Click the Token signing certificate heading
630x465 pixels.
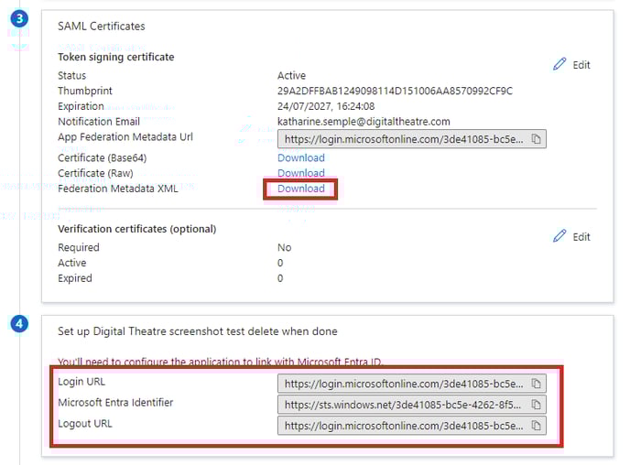coord(116,57)
